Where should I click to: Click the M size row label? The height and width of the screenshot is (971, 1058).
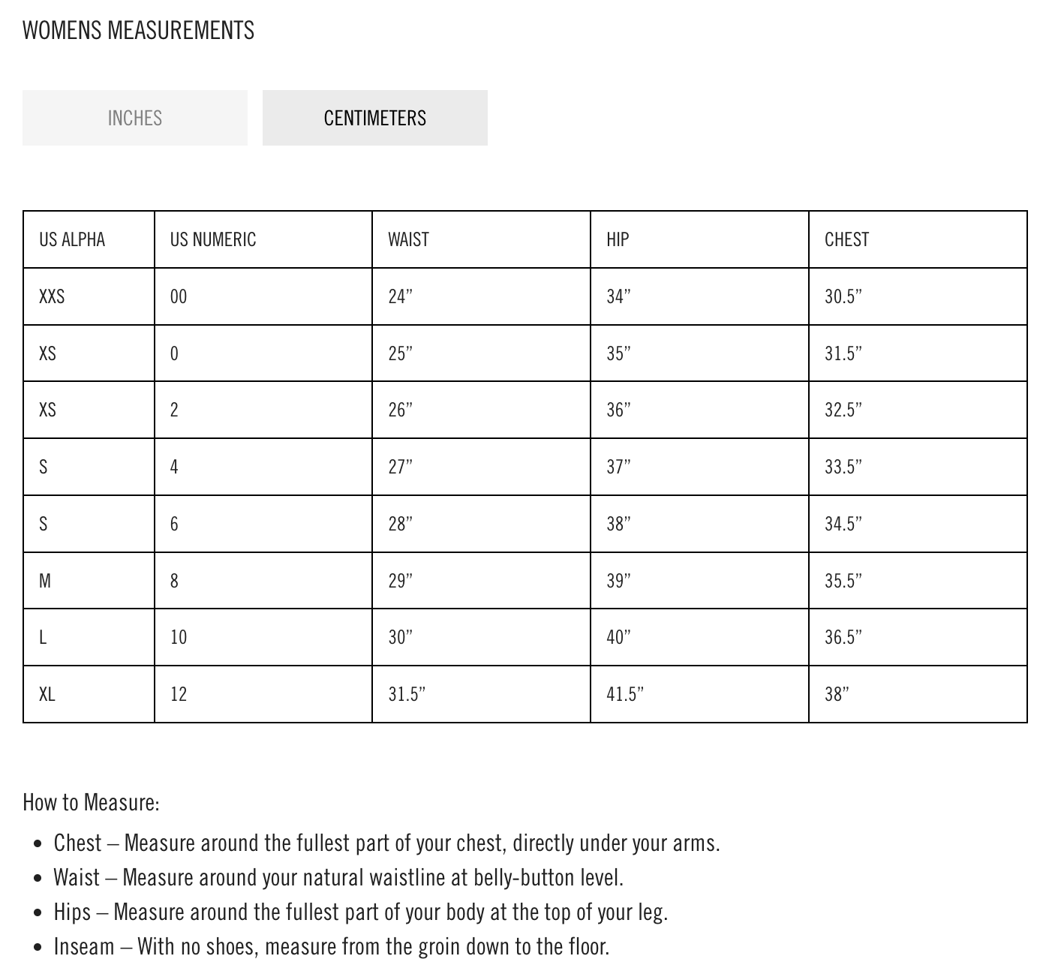click(x=45, y=581)
